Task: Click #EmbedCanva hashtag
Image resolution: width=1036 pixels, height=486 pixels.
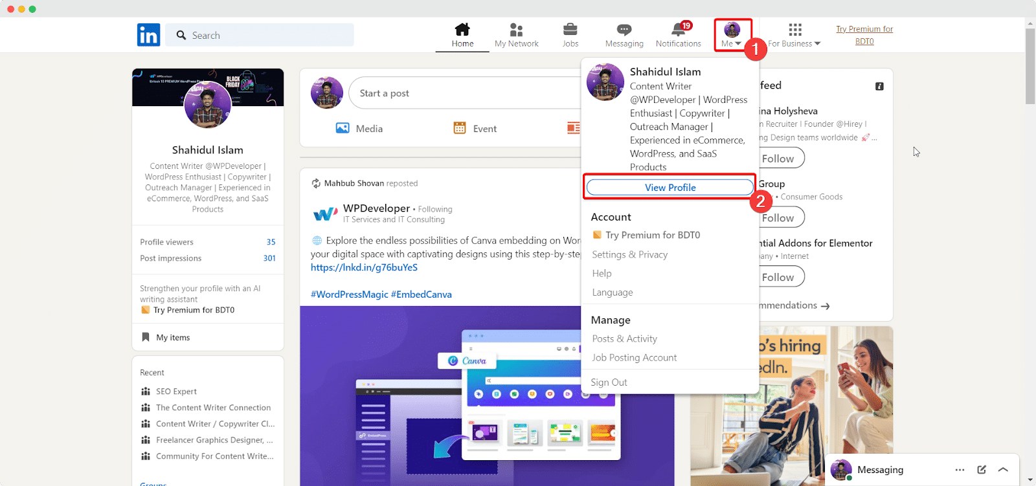Action: [422, 294]
